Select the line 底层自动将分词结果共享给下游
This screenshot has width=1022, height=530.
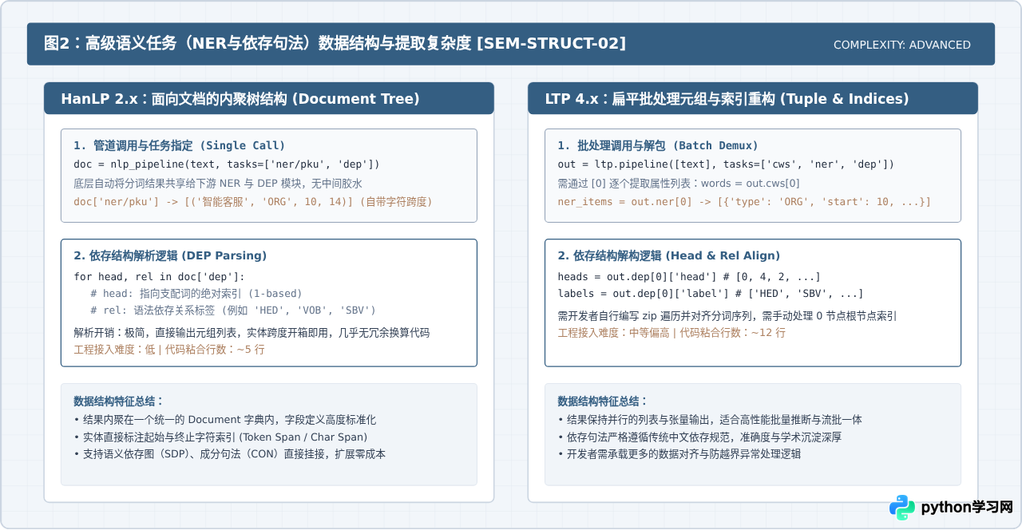218,183
